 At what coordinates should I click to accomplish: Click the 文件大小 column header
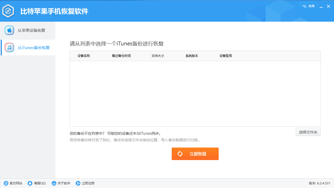(x=158, y=56)
